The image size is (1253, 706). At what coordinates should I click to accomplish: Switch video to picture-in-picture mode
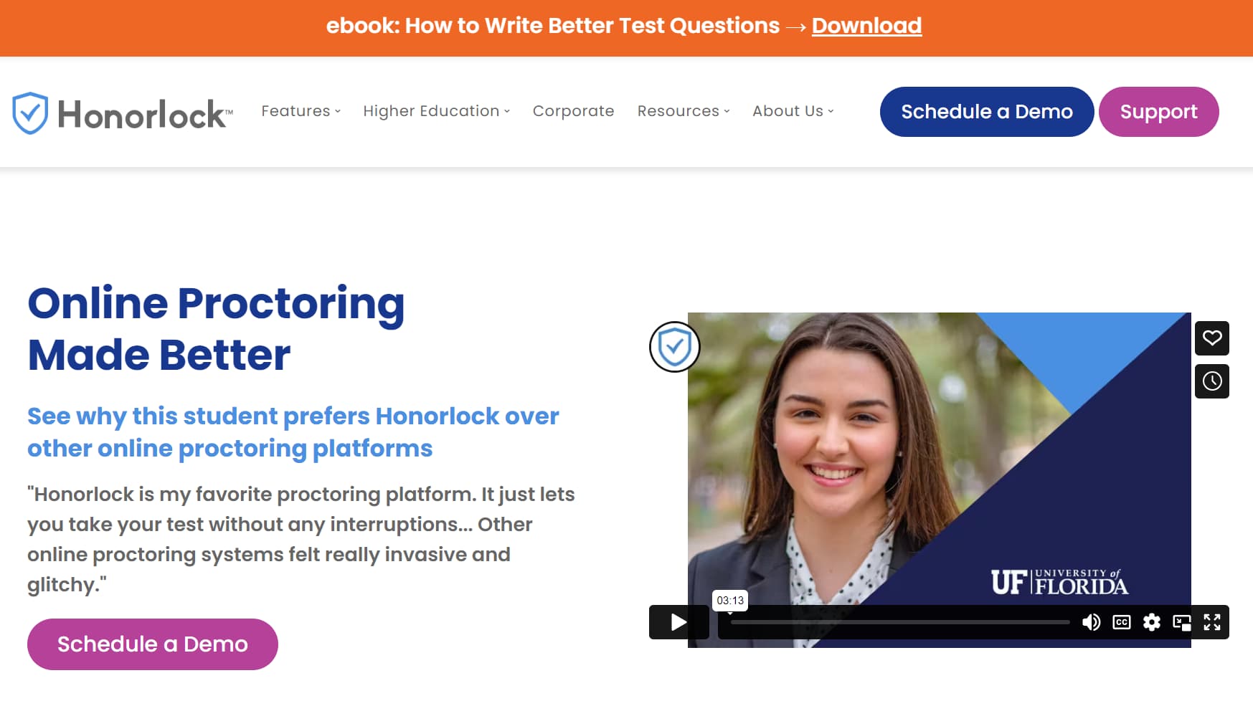pyautogui.click(x=1182, y=622)
